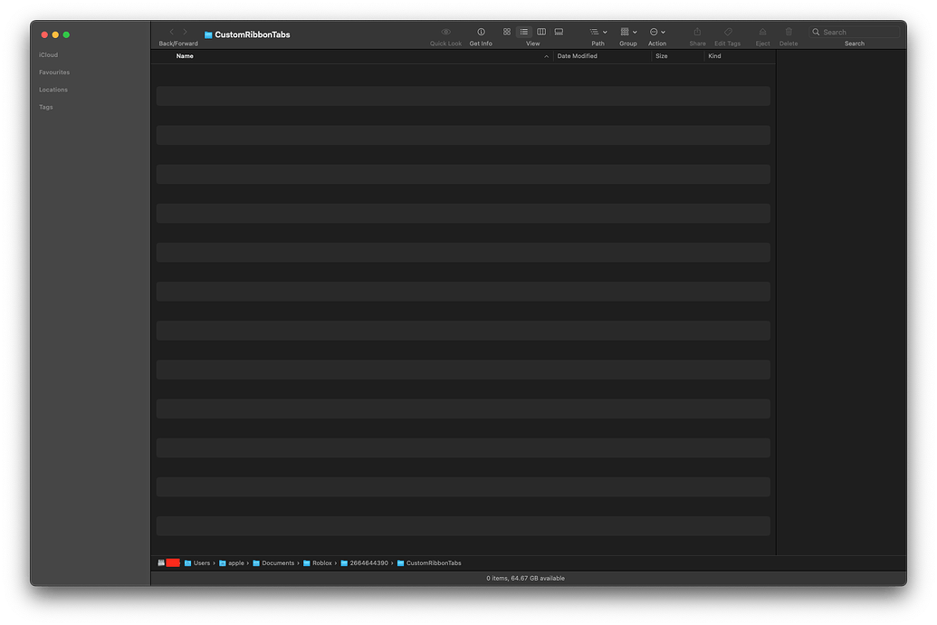Image resolution: width=937 pixels, height=625 pixels.
Task: Switch to icon view
Action: [x=507, y=33]
